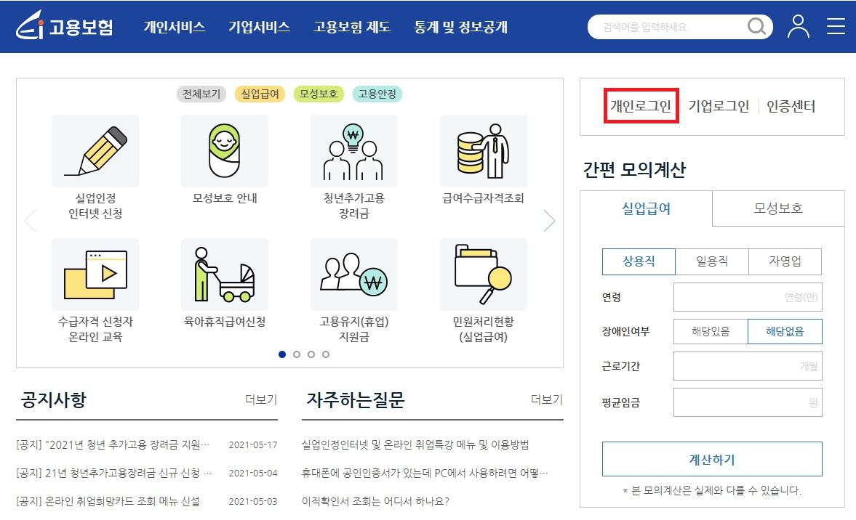Click the 고용보험 logo
Image resolution: width=856 pixels, height=520 pixels.
(65, 25)
